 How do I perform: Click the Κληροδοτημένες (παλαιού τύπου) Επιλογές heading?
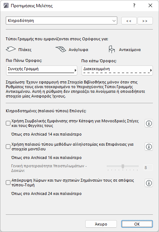(x=46, y=111)
